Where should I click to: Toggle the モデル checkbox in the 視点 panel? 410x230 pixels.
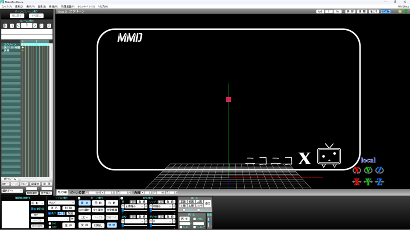[184, 210]
